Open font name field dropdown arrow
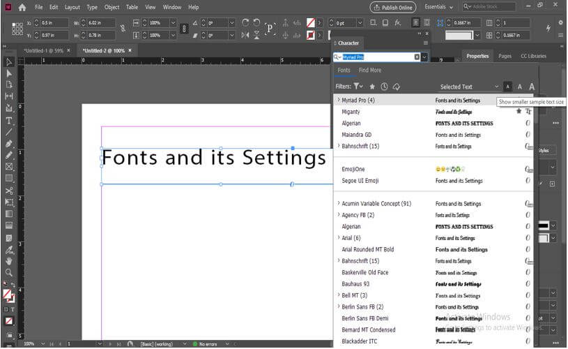568x349 pixels. tap(424, 57)
